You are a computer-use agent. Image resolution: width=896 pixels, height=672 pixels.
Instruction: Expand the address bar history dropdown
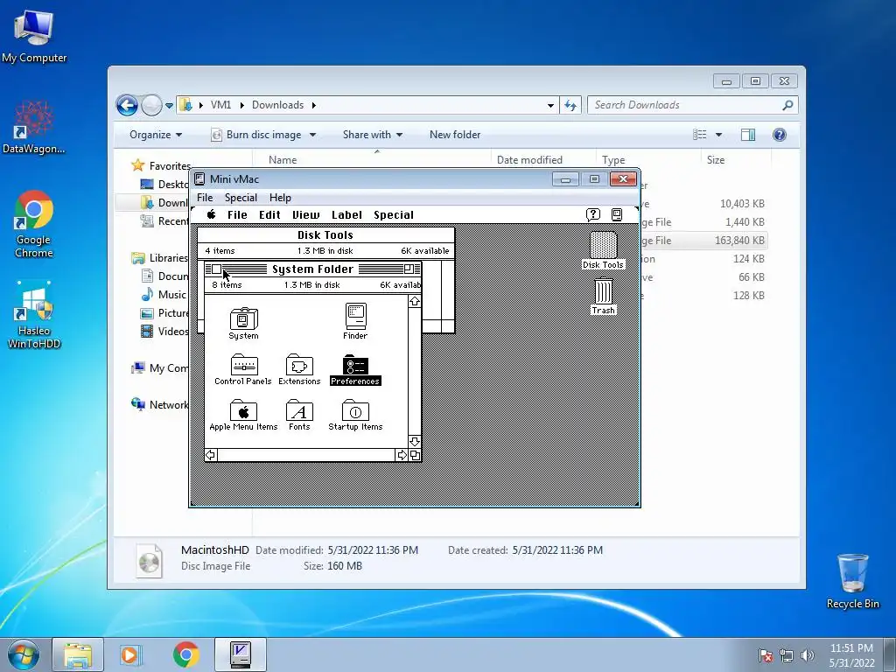tap(550, 105)
